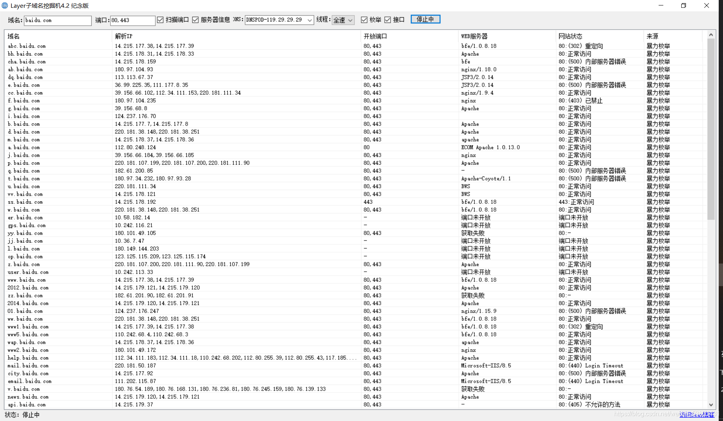This screenshot has height=421, width=723.
Task: Minimize the Layer window
Action: (x=661, y=5)
